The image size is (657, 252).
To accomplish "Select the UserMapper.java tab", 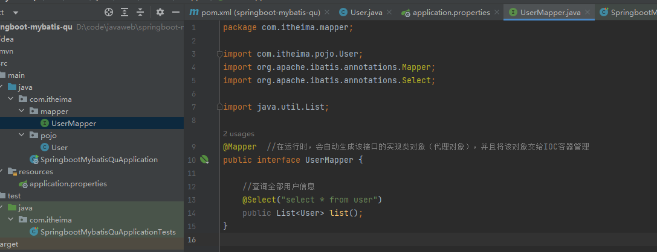I will pos(550,13).
